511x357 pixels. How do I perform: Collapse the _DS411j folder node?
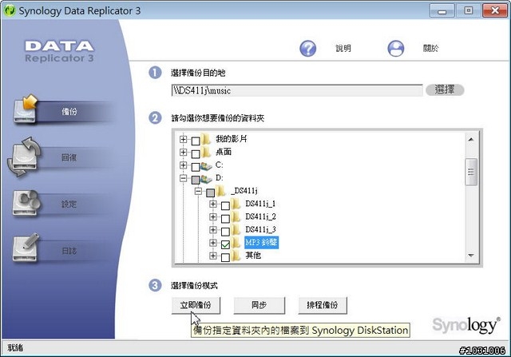tap(198, 191)
